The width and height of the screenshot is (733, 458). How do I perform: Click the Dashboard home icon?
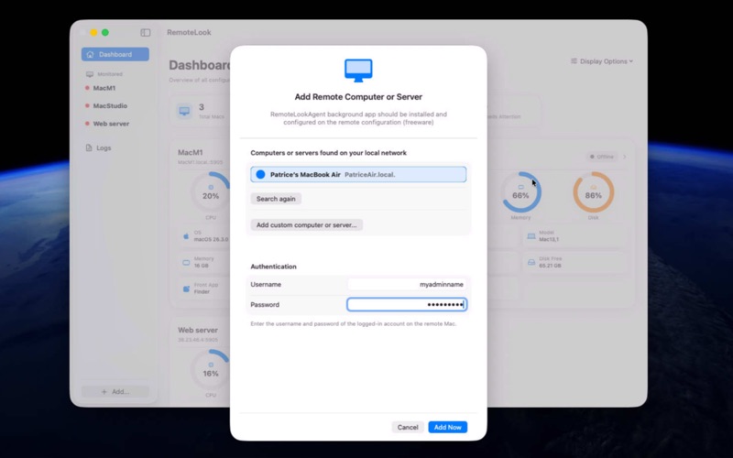click(90, 54)
